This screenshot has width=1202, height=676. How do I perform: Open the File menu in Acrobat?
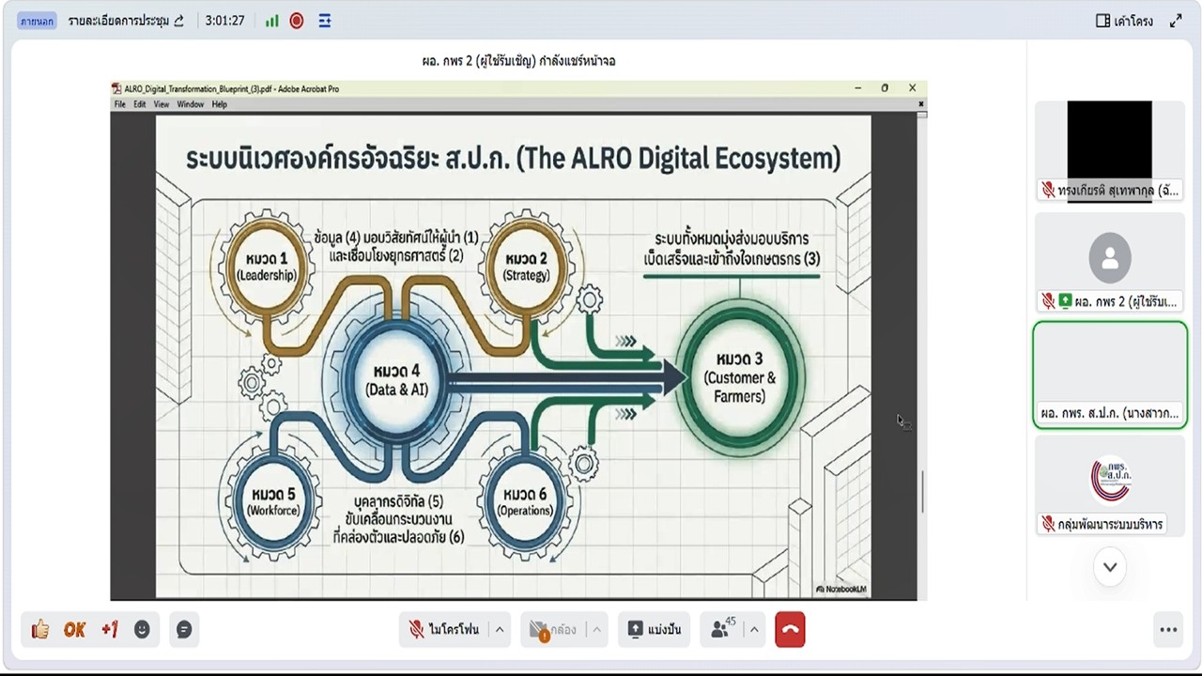tap(120, 104)
